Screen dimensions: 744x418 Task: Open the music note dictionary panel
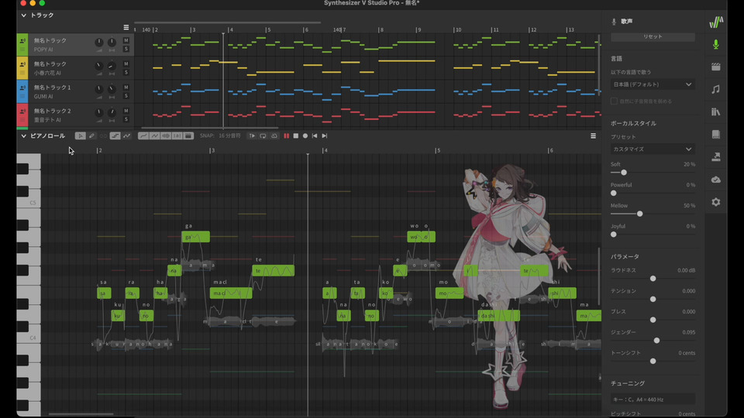716,89
